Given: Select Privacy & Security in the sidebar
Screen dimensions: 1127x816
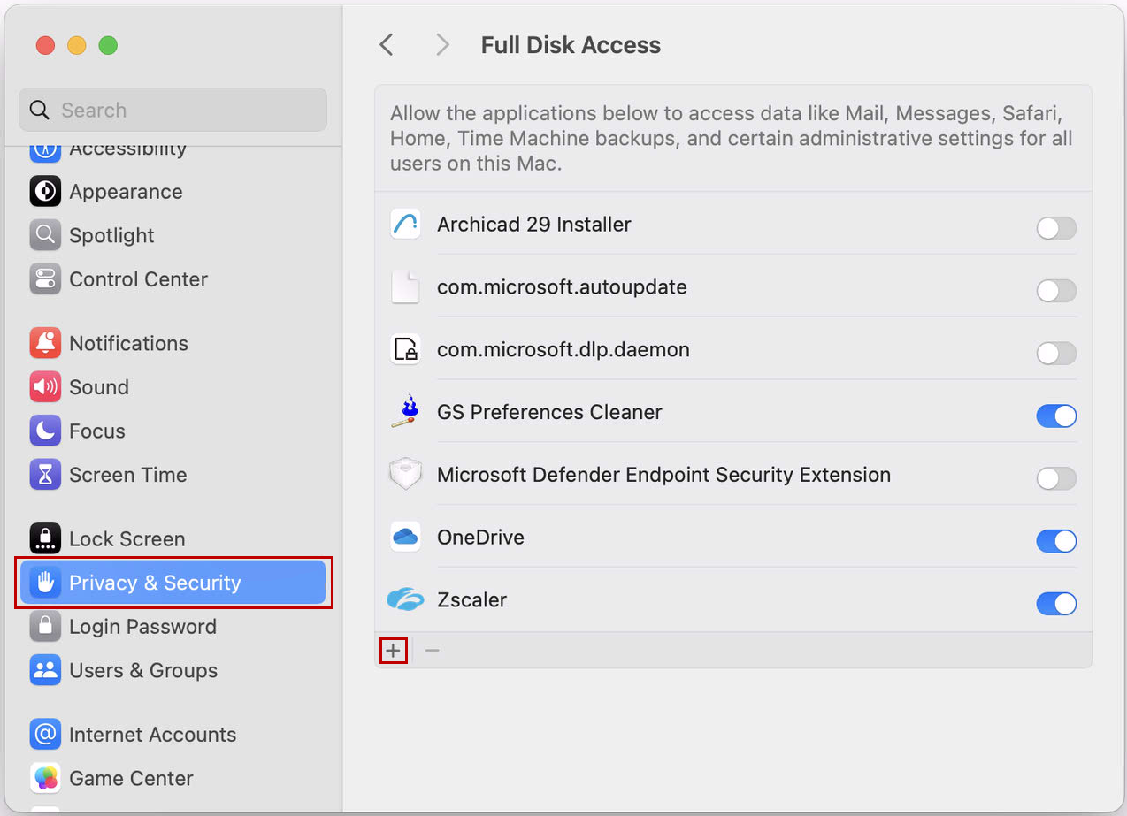Looking at the screenshot, I should 155,582.
